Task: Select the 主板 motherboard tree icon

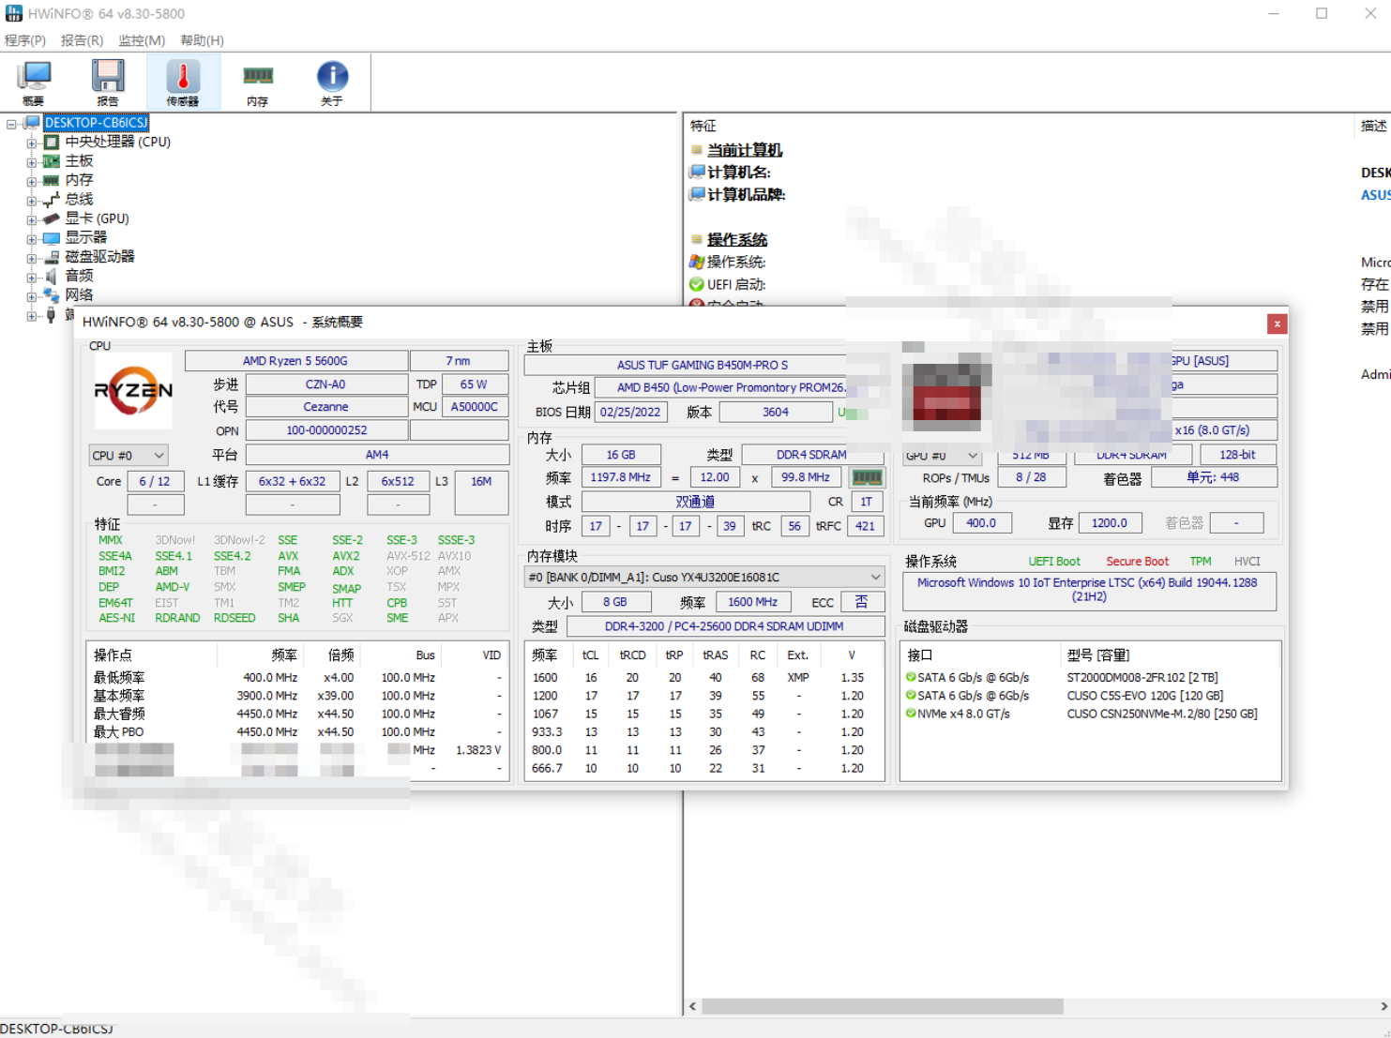Action: pos(52,161)
